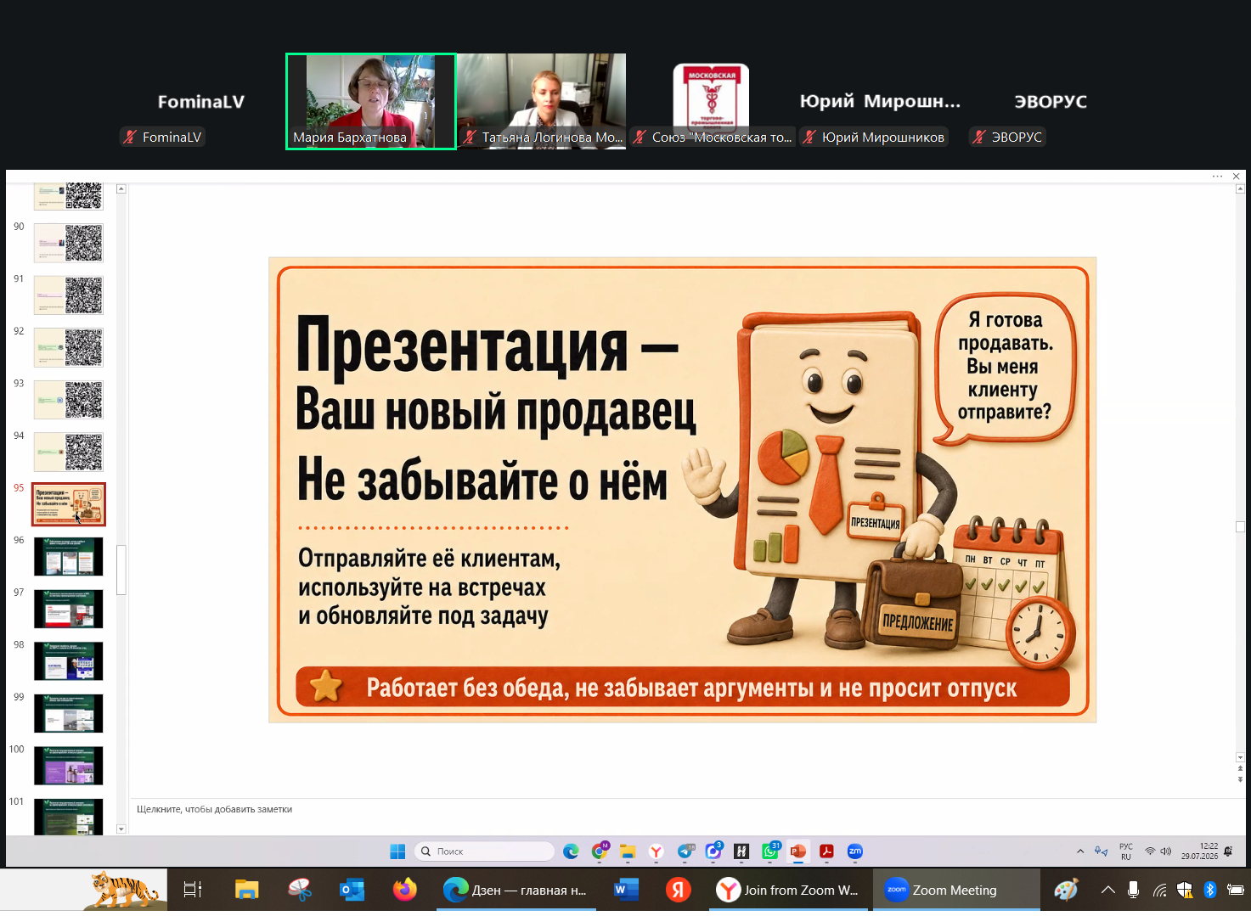
Task: Expand hidden tray icons in shared screen
Action: point(1080,851)
